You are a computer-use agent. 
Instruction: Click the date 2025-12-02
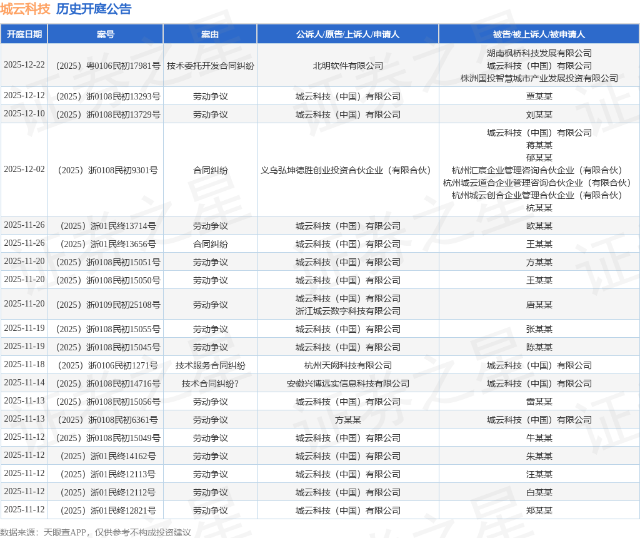(x=24, y=169)
